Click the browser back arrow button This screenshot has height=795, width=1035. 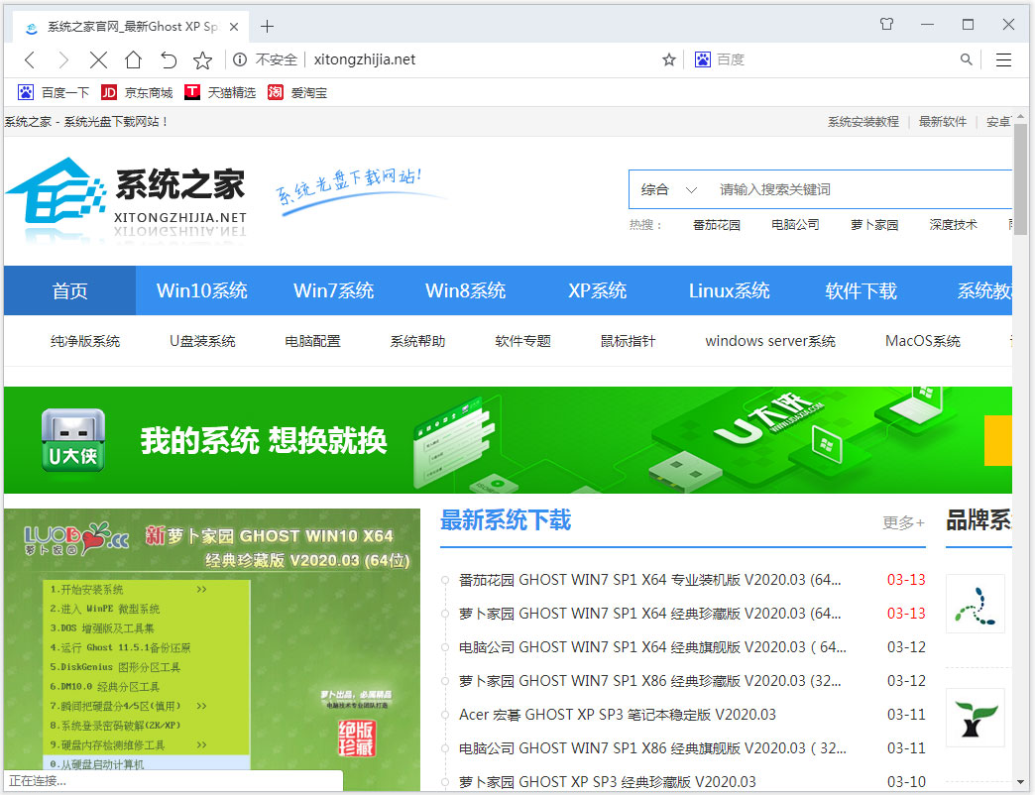[x=30, y=60]
